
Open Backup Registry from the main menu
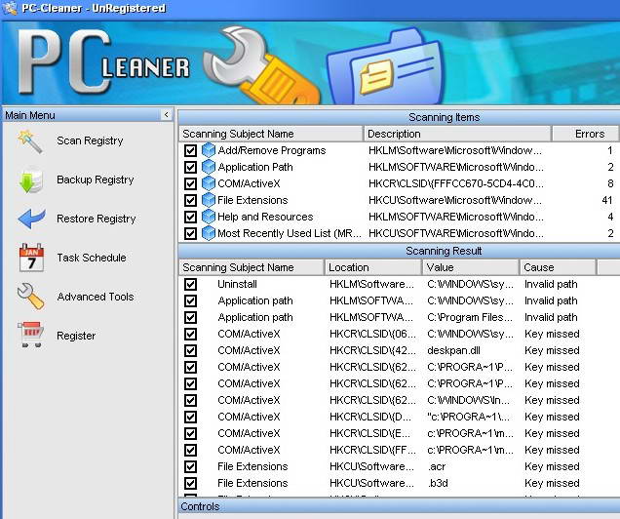pyautogui.click(x=96, y=180)
